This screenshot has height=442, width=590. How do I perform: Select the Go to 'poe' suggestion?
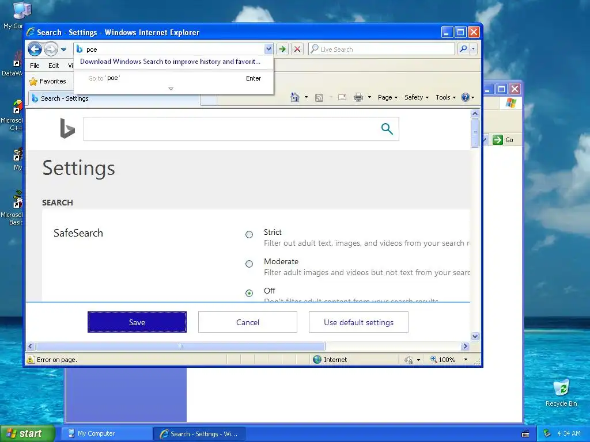click(x=173, y=78)
